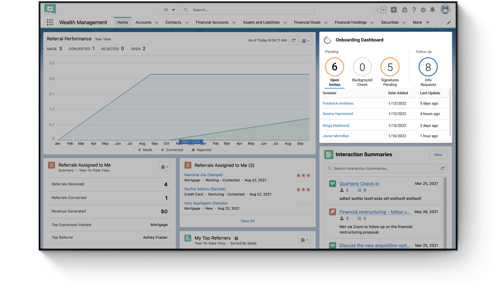Open the favorites list dropdown arrow
This screenshot has width=504, height=297.
click(x=384, y=10)
